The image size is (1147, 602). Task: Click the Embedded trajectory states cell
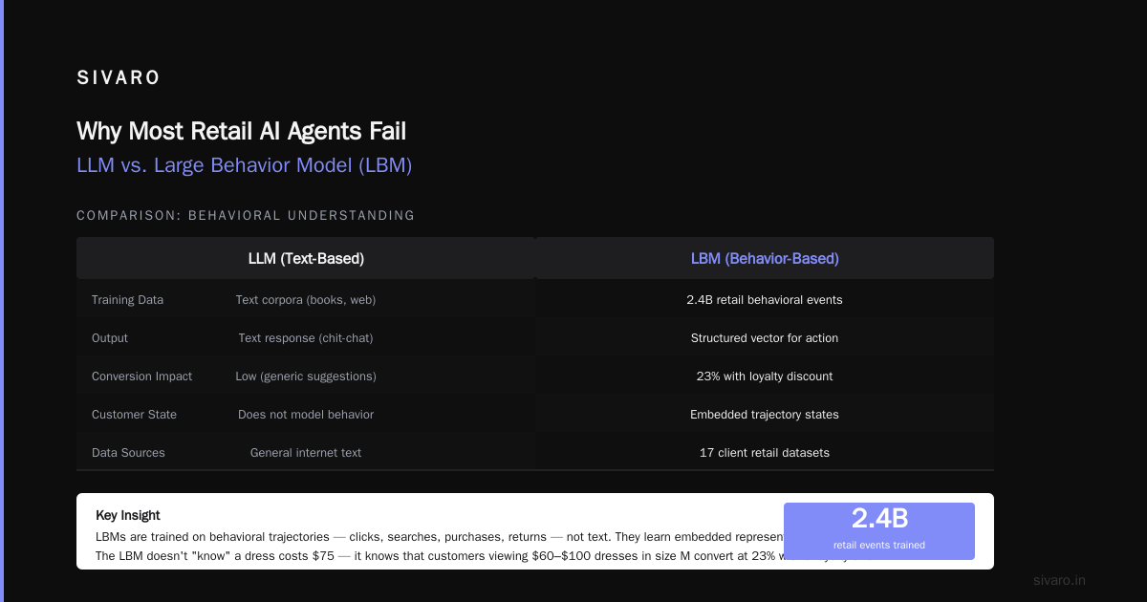coord(765,415)
